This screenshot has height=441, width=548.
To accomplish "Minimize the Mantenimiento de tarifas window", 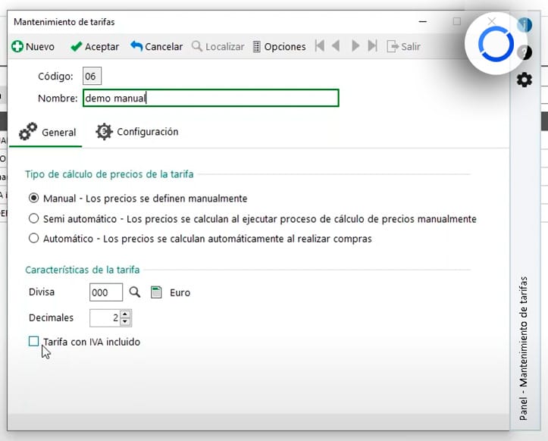I will click(423, 22).
